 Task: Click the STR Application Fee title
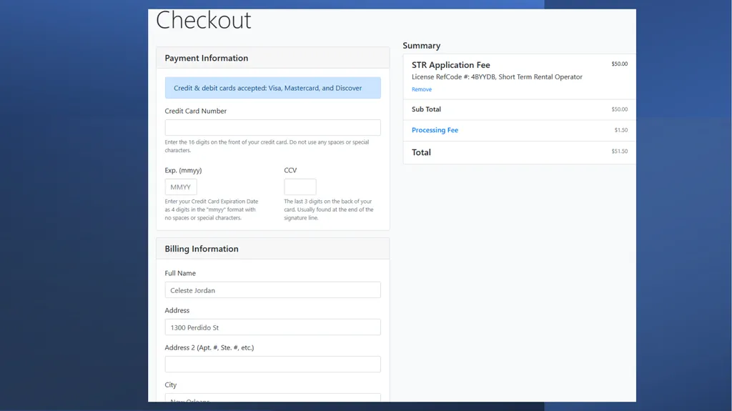click(x=451, y=65)
